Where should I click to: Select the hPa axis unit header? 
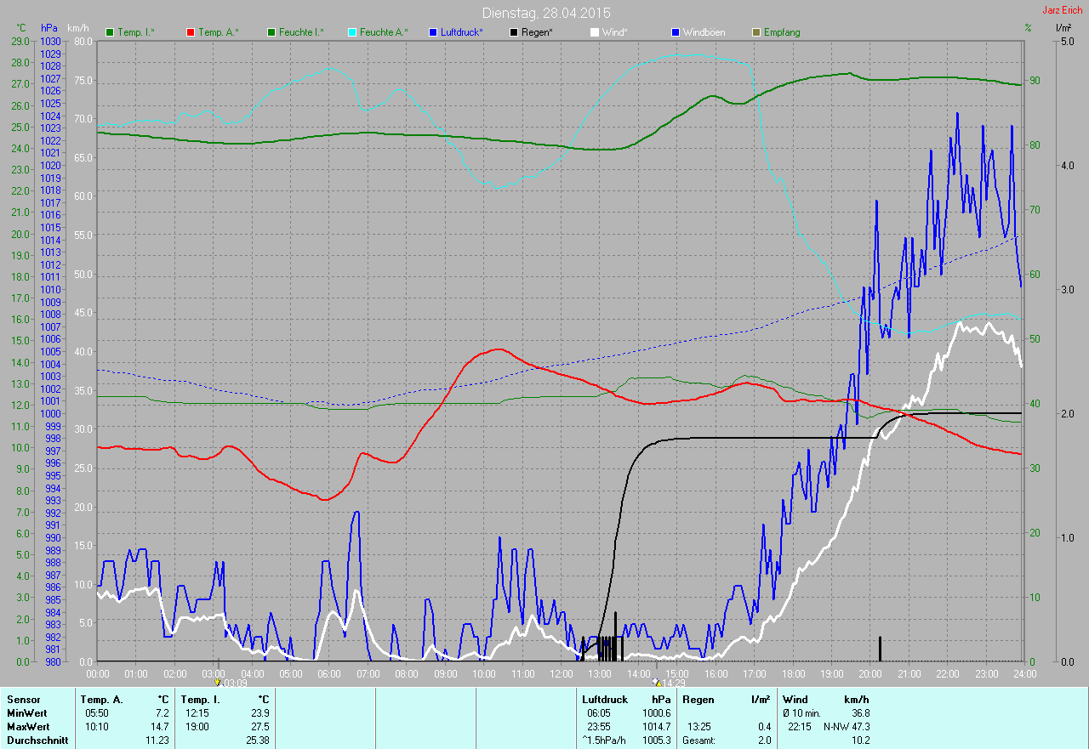pyautogui.click(x=49, y=28)
